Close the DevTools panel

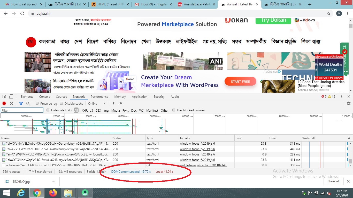(349, 97)
